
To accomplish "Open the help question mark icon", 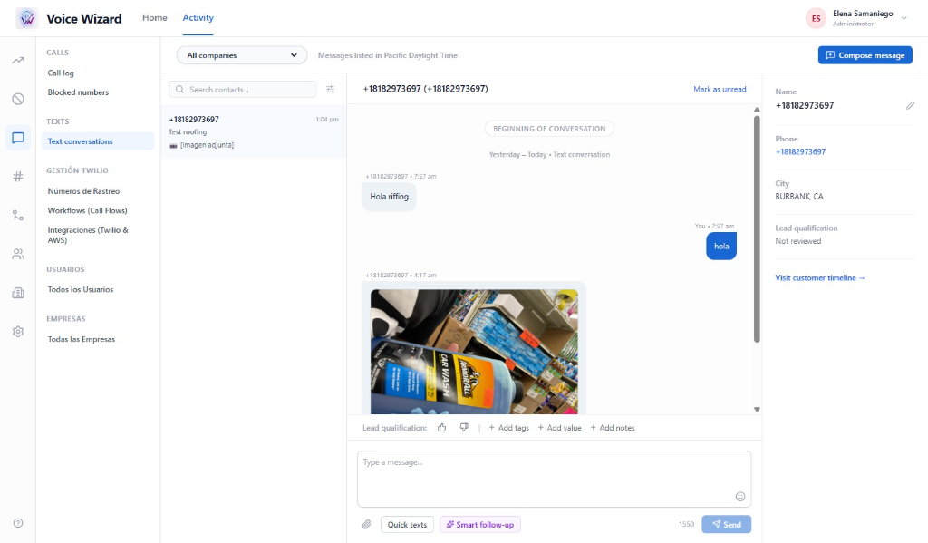I will [x=18, y=523].
